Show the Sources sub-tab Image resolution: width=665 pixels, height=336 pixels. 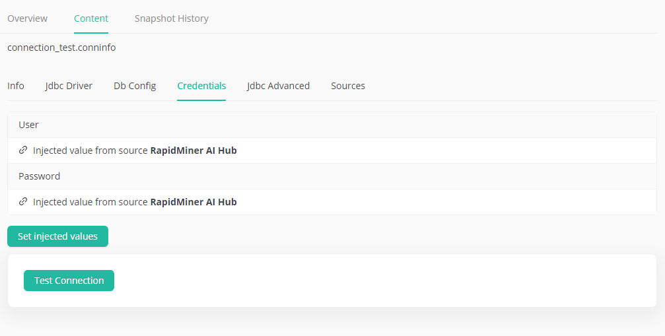click(x=348, y=86)
